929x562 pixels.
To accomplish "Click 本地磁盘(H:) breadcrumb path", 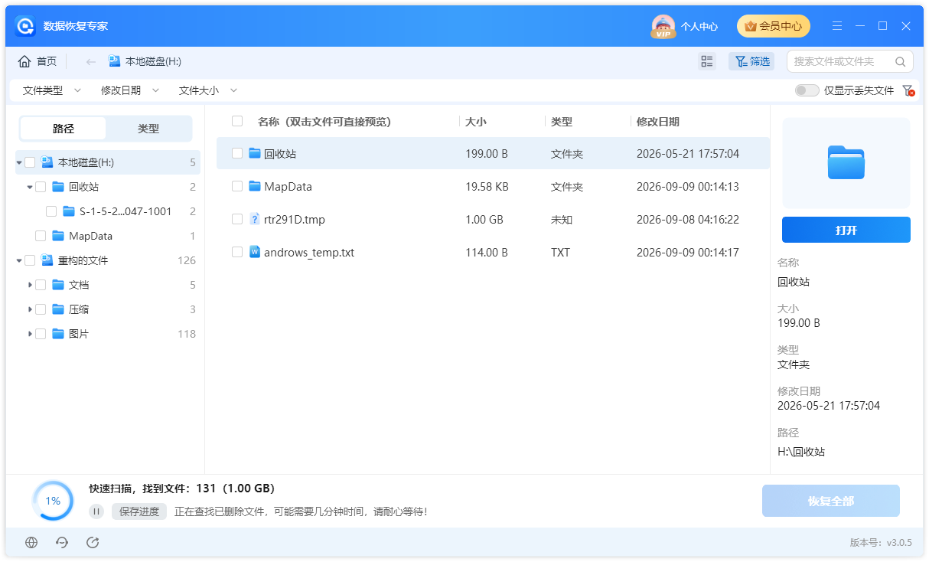I will point(153,61).
